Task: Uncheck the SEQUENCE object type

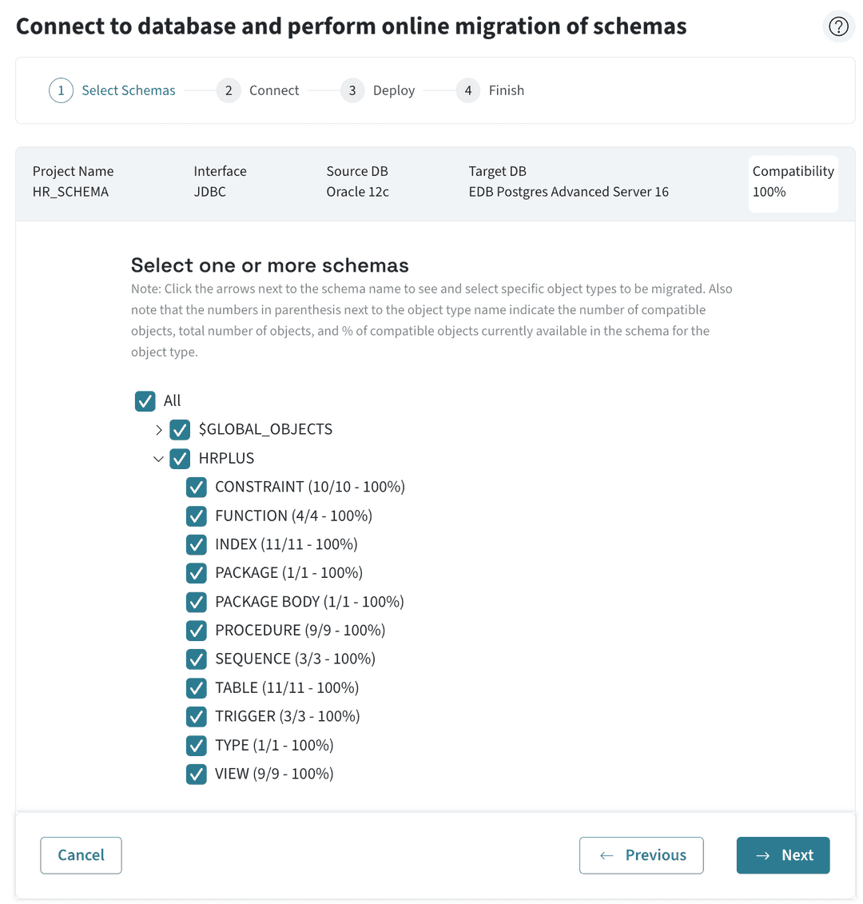Action: pyautogui.click(x=196, y=659)
